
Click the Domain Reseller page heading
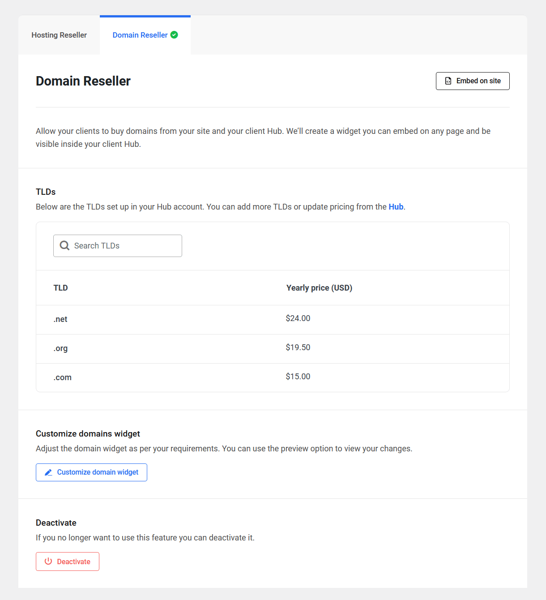point(83,81)
